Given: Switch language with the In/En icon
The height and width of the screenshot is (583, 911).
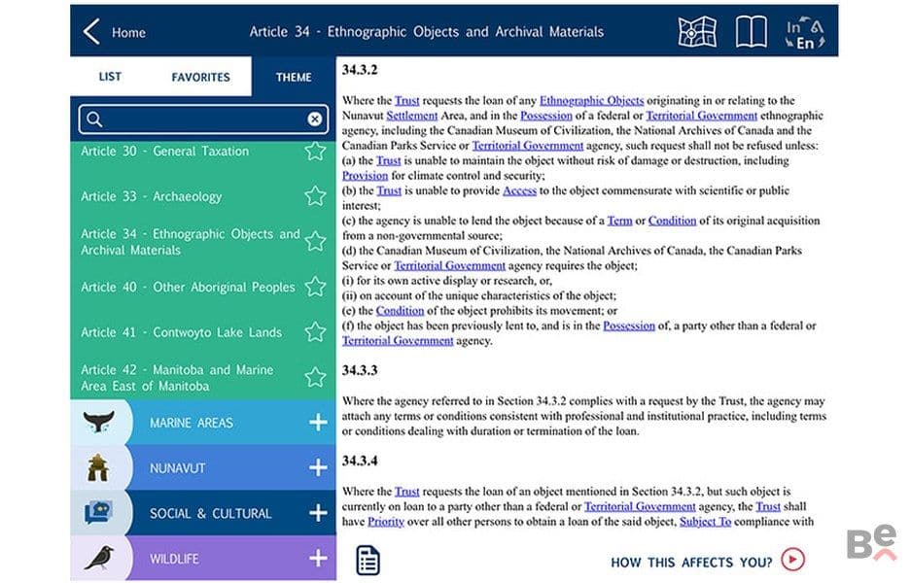Looking at the screenshot, I should 805,32.
